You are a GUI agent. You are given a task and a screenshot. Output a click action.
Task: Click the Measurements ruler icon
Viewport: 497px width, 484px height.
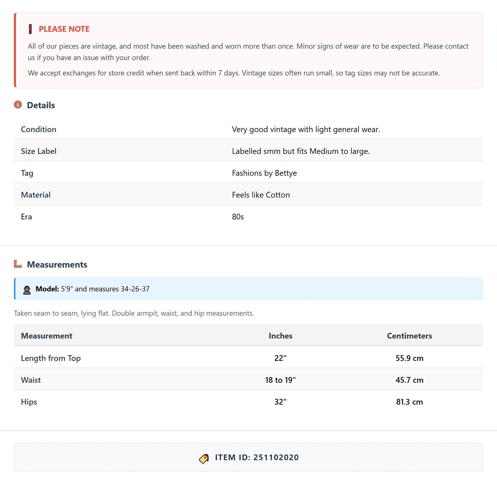18,264
